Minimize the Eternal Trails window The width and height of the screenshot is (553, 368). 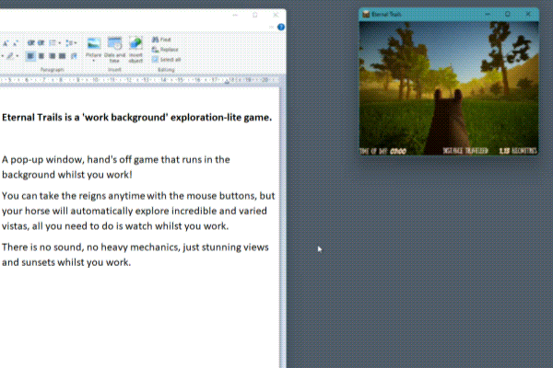click(x=488, y=15)
